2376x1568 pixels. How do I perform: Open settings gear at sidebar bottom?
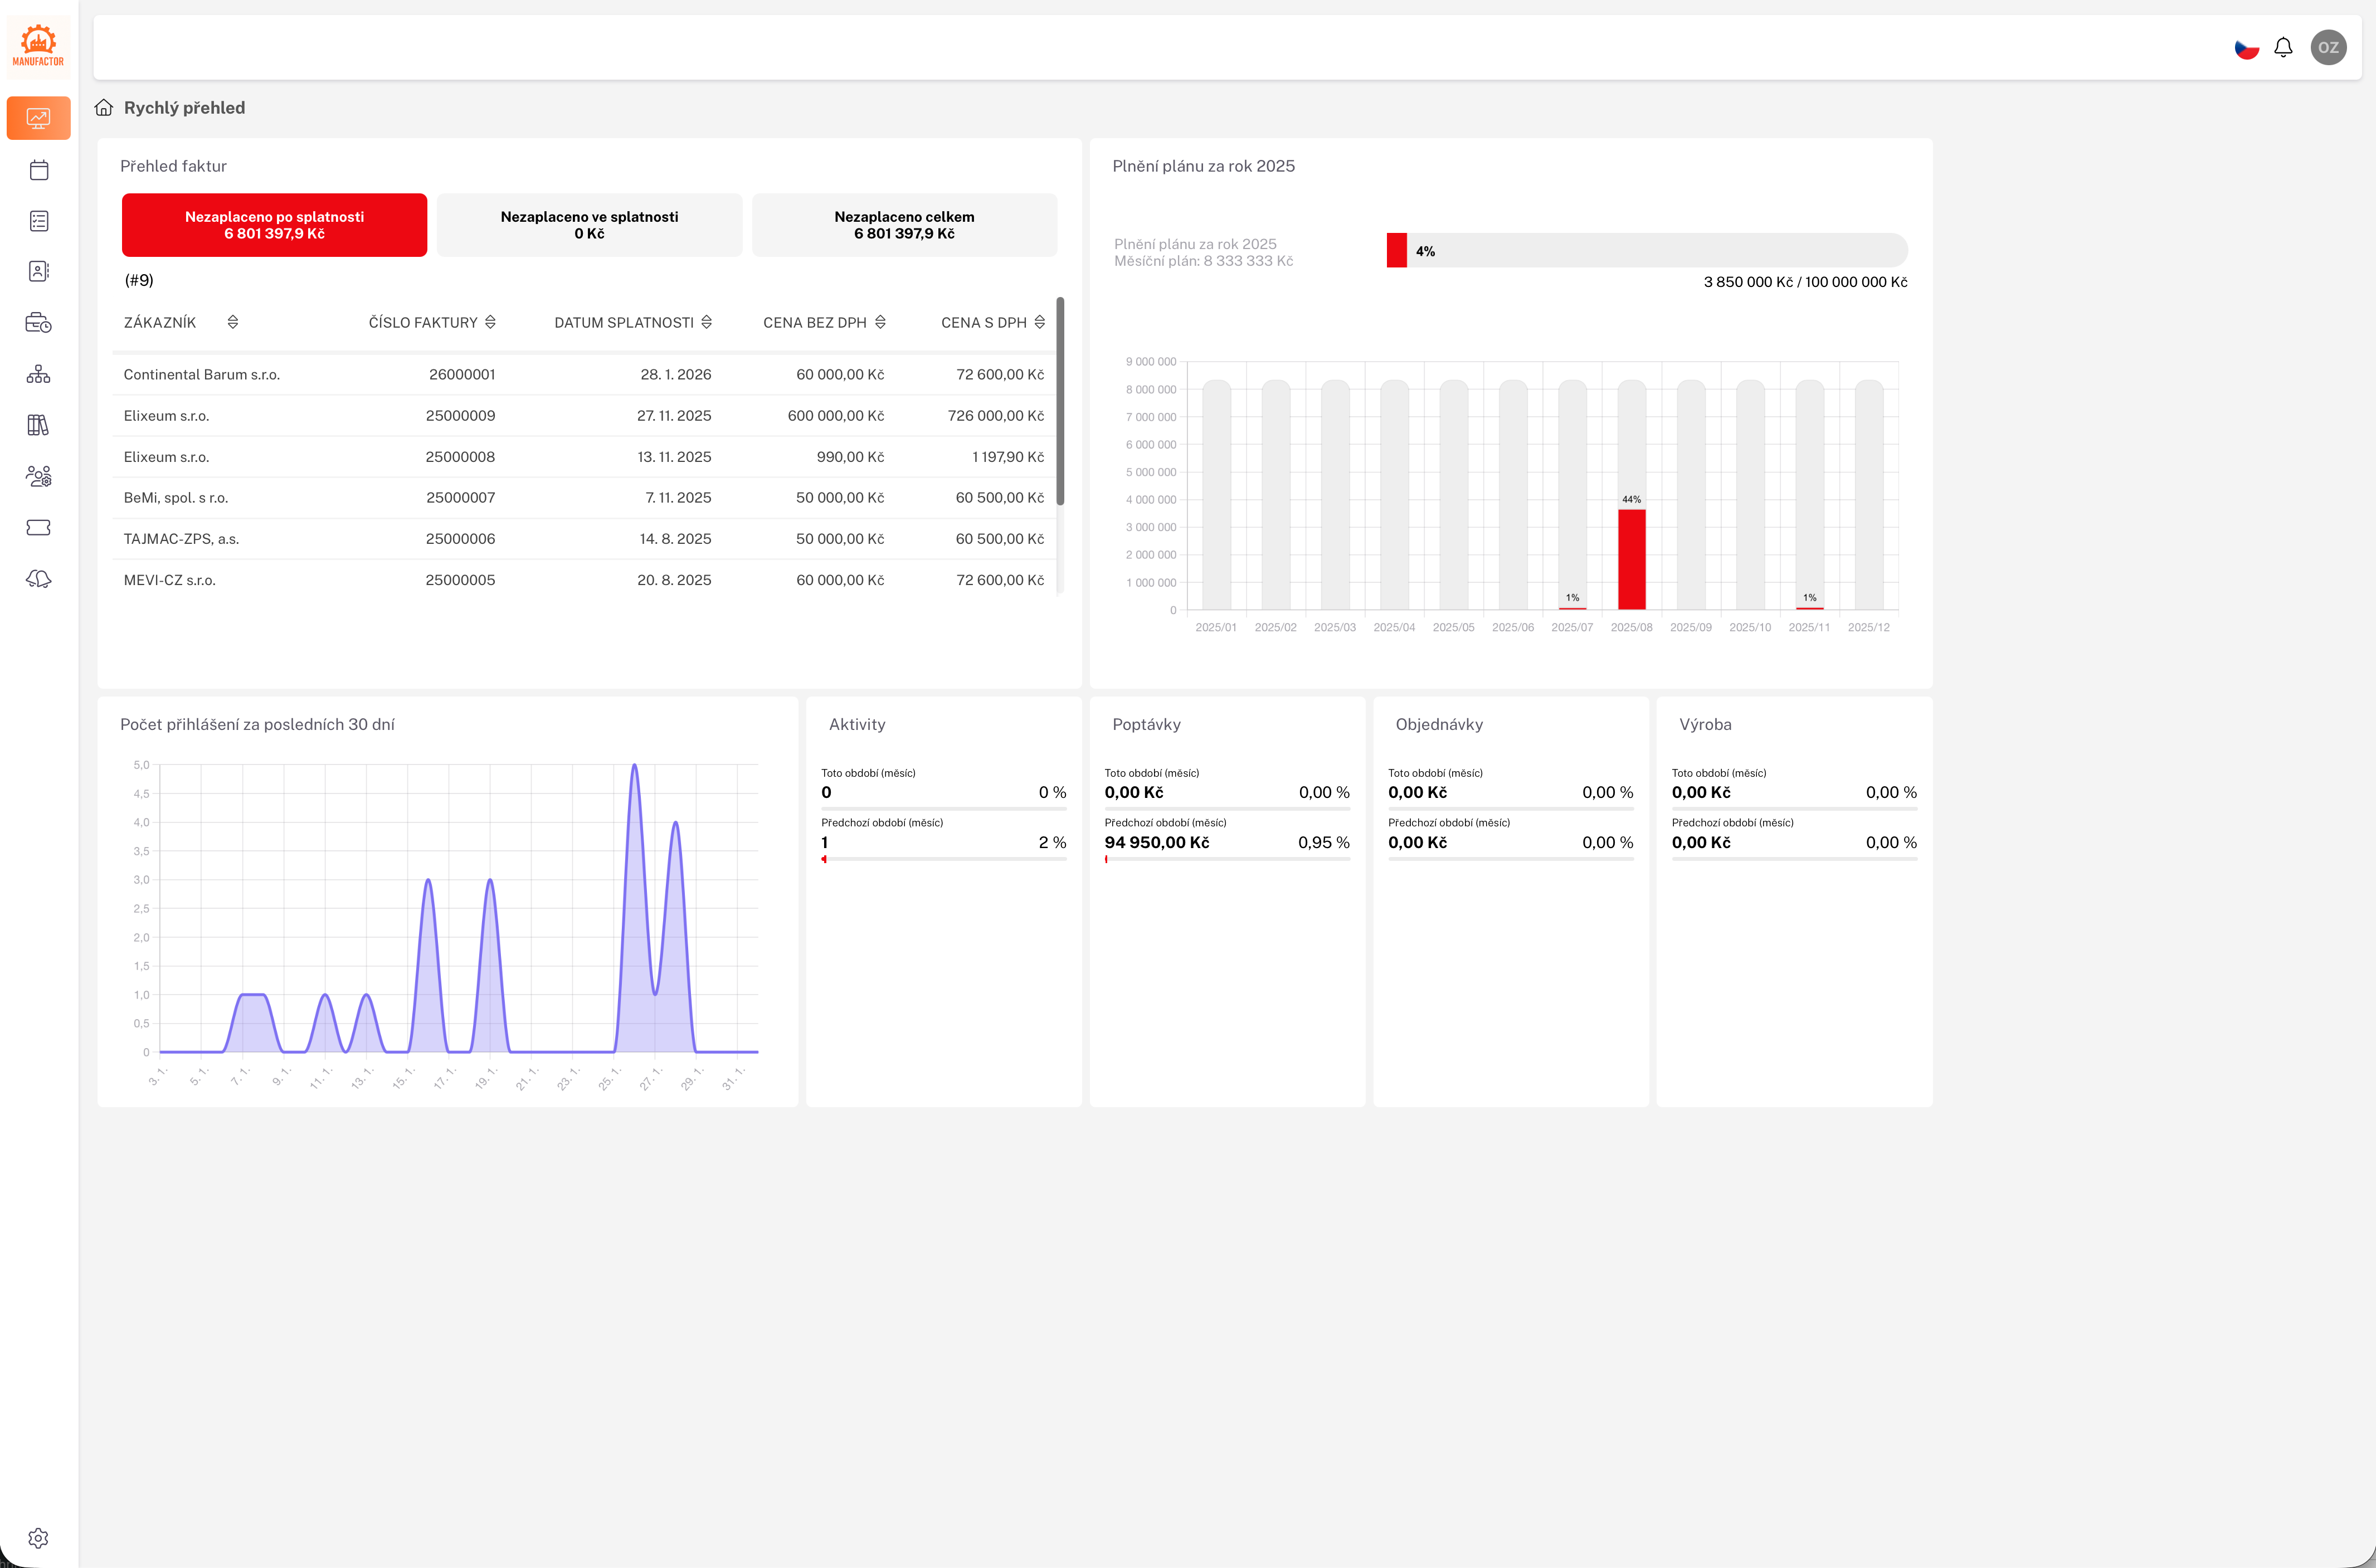38,1538
